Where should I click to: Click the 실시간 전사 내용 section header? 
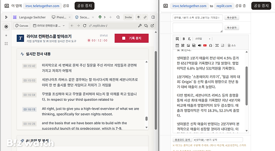coord(38,54)
